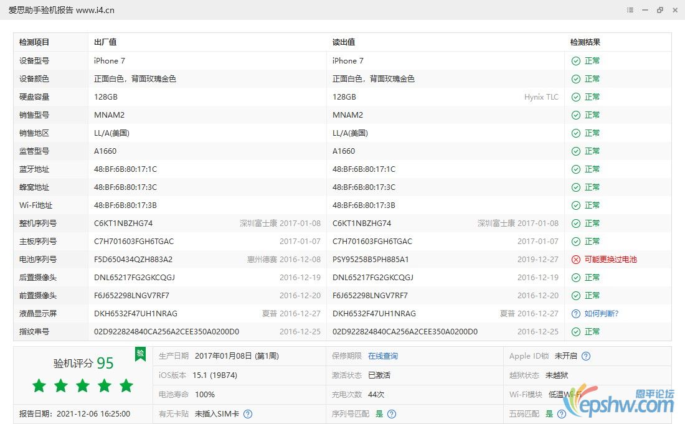Click the help icon next to 未插入SIM卡
The image size is (685, 424).
coord(248,414)
